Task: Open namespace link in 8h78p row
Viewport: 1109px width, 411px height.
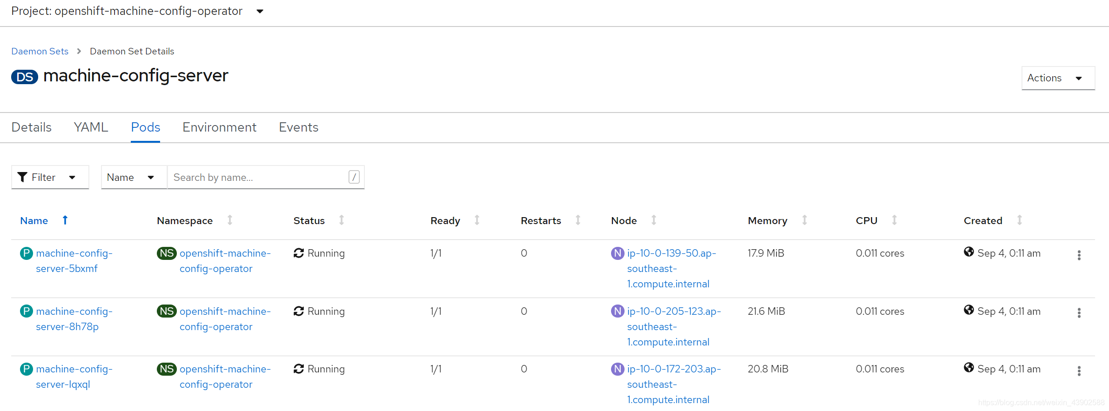Action: [x=225, y=319]
